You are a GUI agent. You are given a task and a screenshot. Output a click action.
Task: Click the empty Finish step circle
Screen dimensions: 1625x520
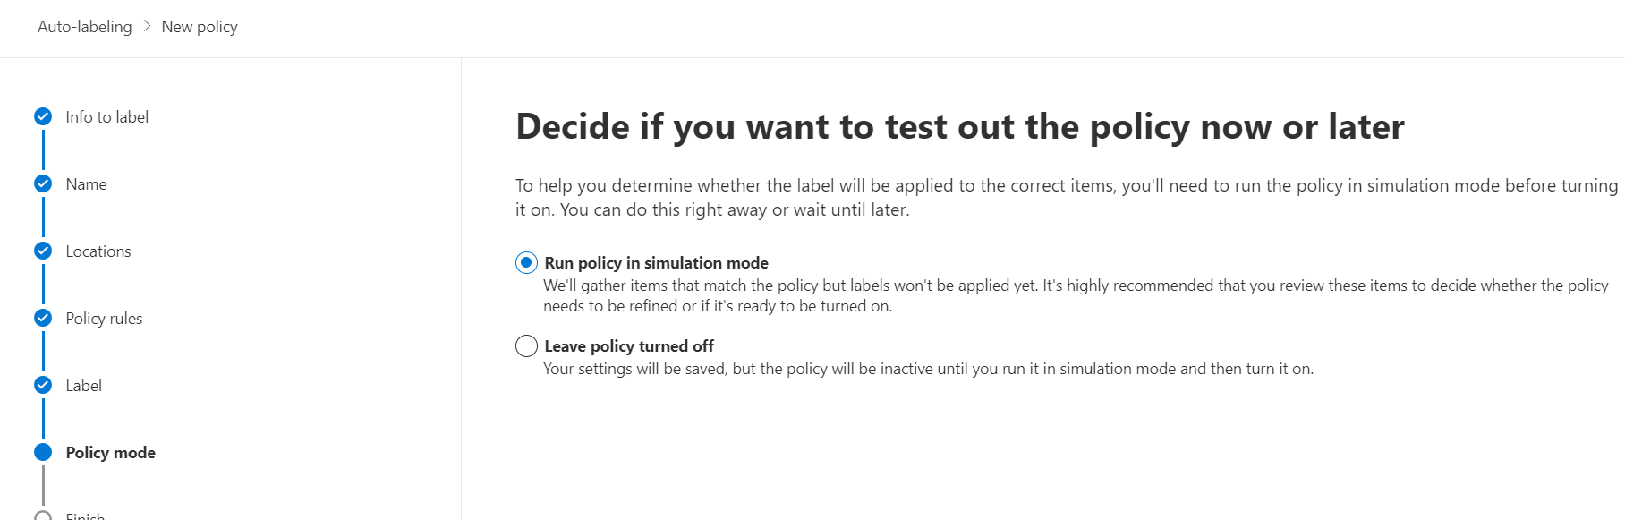pos(43,516)
